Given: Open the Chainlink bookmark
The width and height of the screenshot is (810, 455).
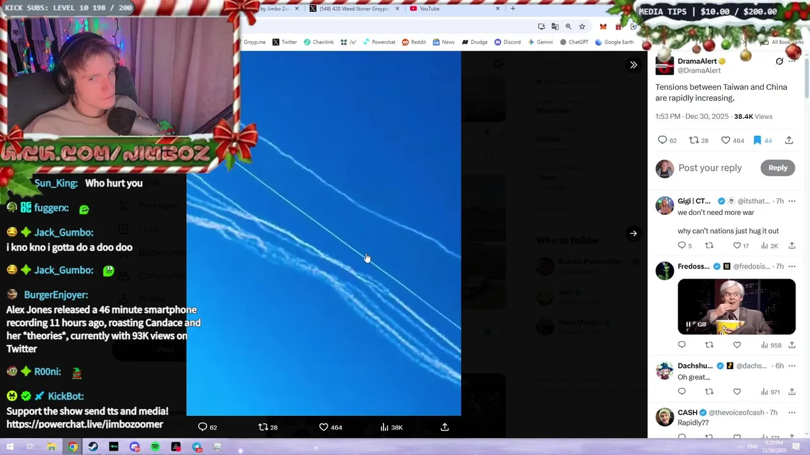Looking at the screenshot, I should coord(318,42).
